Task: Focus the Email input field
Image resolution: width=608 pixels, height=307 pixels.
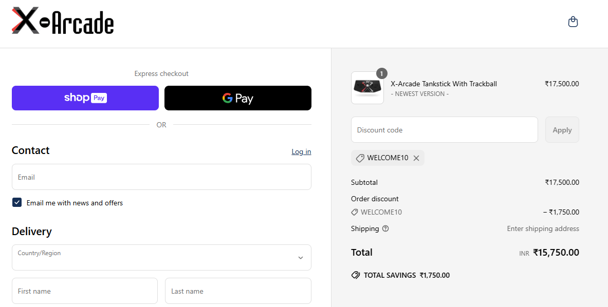Action: click(161, 177)
